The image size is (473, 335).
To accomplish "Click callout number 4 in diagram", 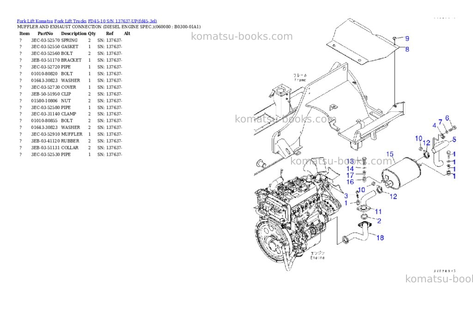I will tap(434, 125).
